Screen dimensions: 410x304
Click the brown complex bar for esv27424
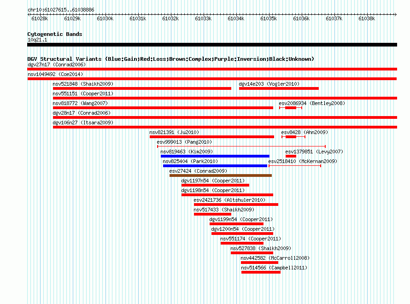[x=220, y=175]
